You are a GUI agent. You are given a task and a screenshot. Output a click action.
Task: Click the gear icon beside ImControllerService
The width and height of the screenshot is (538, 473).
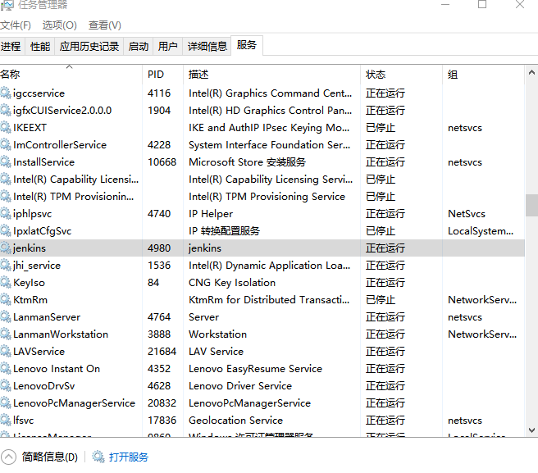point(6,144)
